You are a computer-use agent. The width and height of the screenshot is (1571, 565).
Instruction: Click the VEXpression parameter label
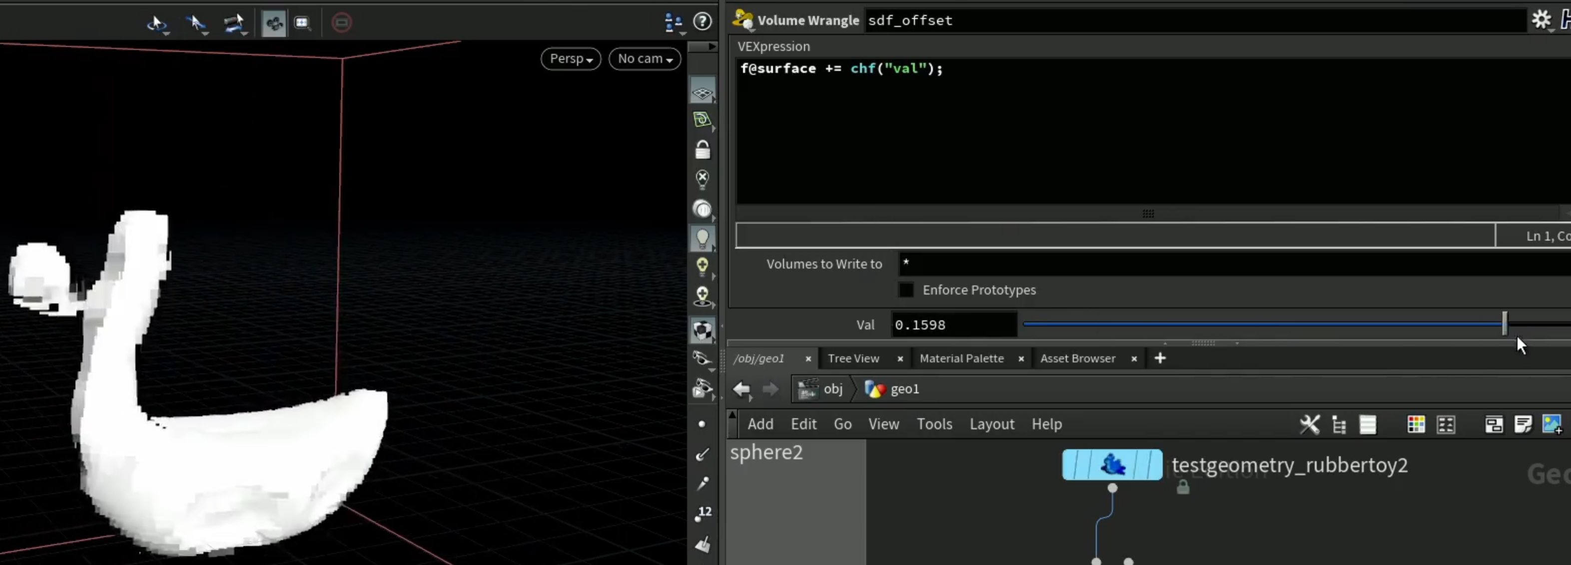pyautogui.click(x=774, y=46)
